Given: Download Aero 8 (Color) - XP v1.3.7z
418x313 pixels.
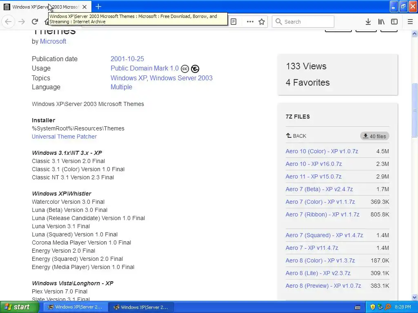Looking at the screenshot, I should (x=320, y=260).
